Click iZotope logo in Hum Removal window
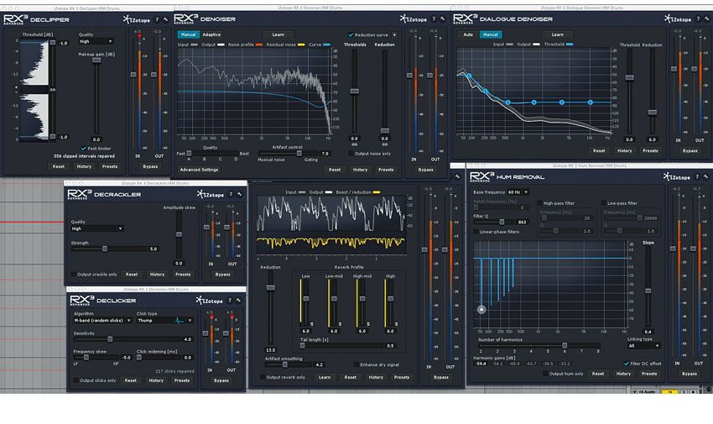 [x=677, y=176]
